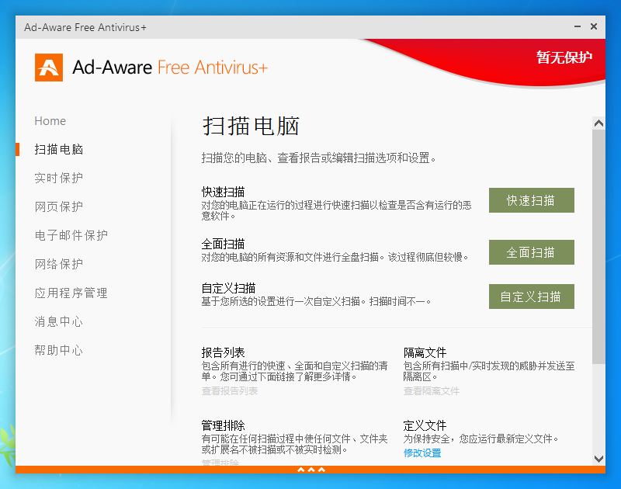Screen dimensions: 621x489
Task: Click the 自定义扫描 button
Action: click(531, 297)
